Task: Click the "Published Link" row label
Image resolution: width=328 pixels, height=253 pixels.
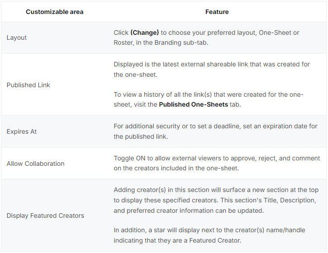Action: click(x=28, y=85)
